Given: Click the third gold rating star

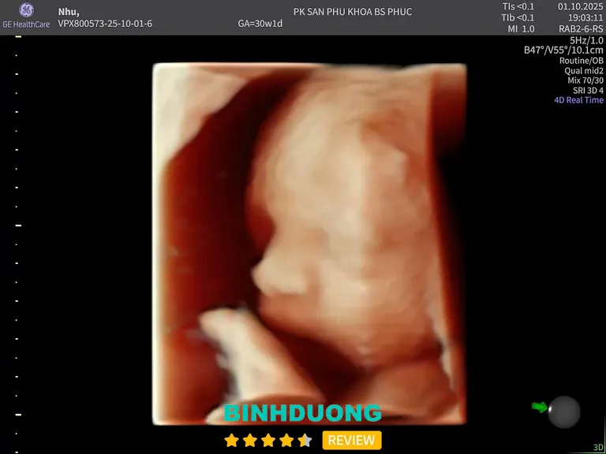Looking at the screenshot, I should coord(268,441).
